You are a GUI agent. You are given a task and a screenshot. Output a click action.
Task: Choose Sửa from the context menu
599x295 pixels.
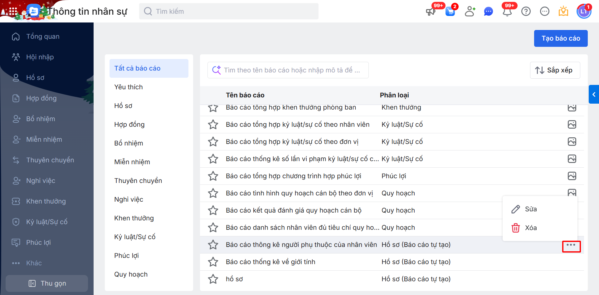pos(530,209)
